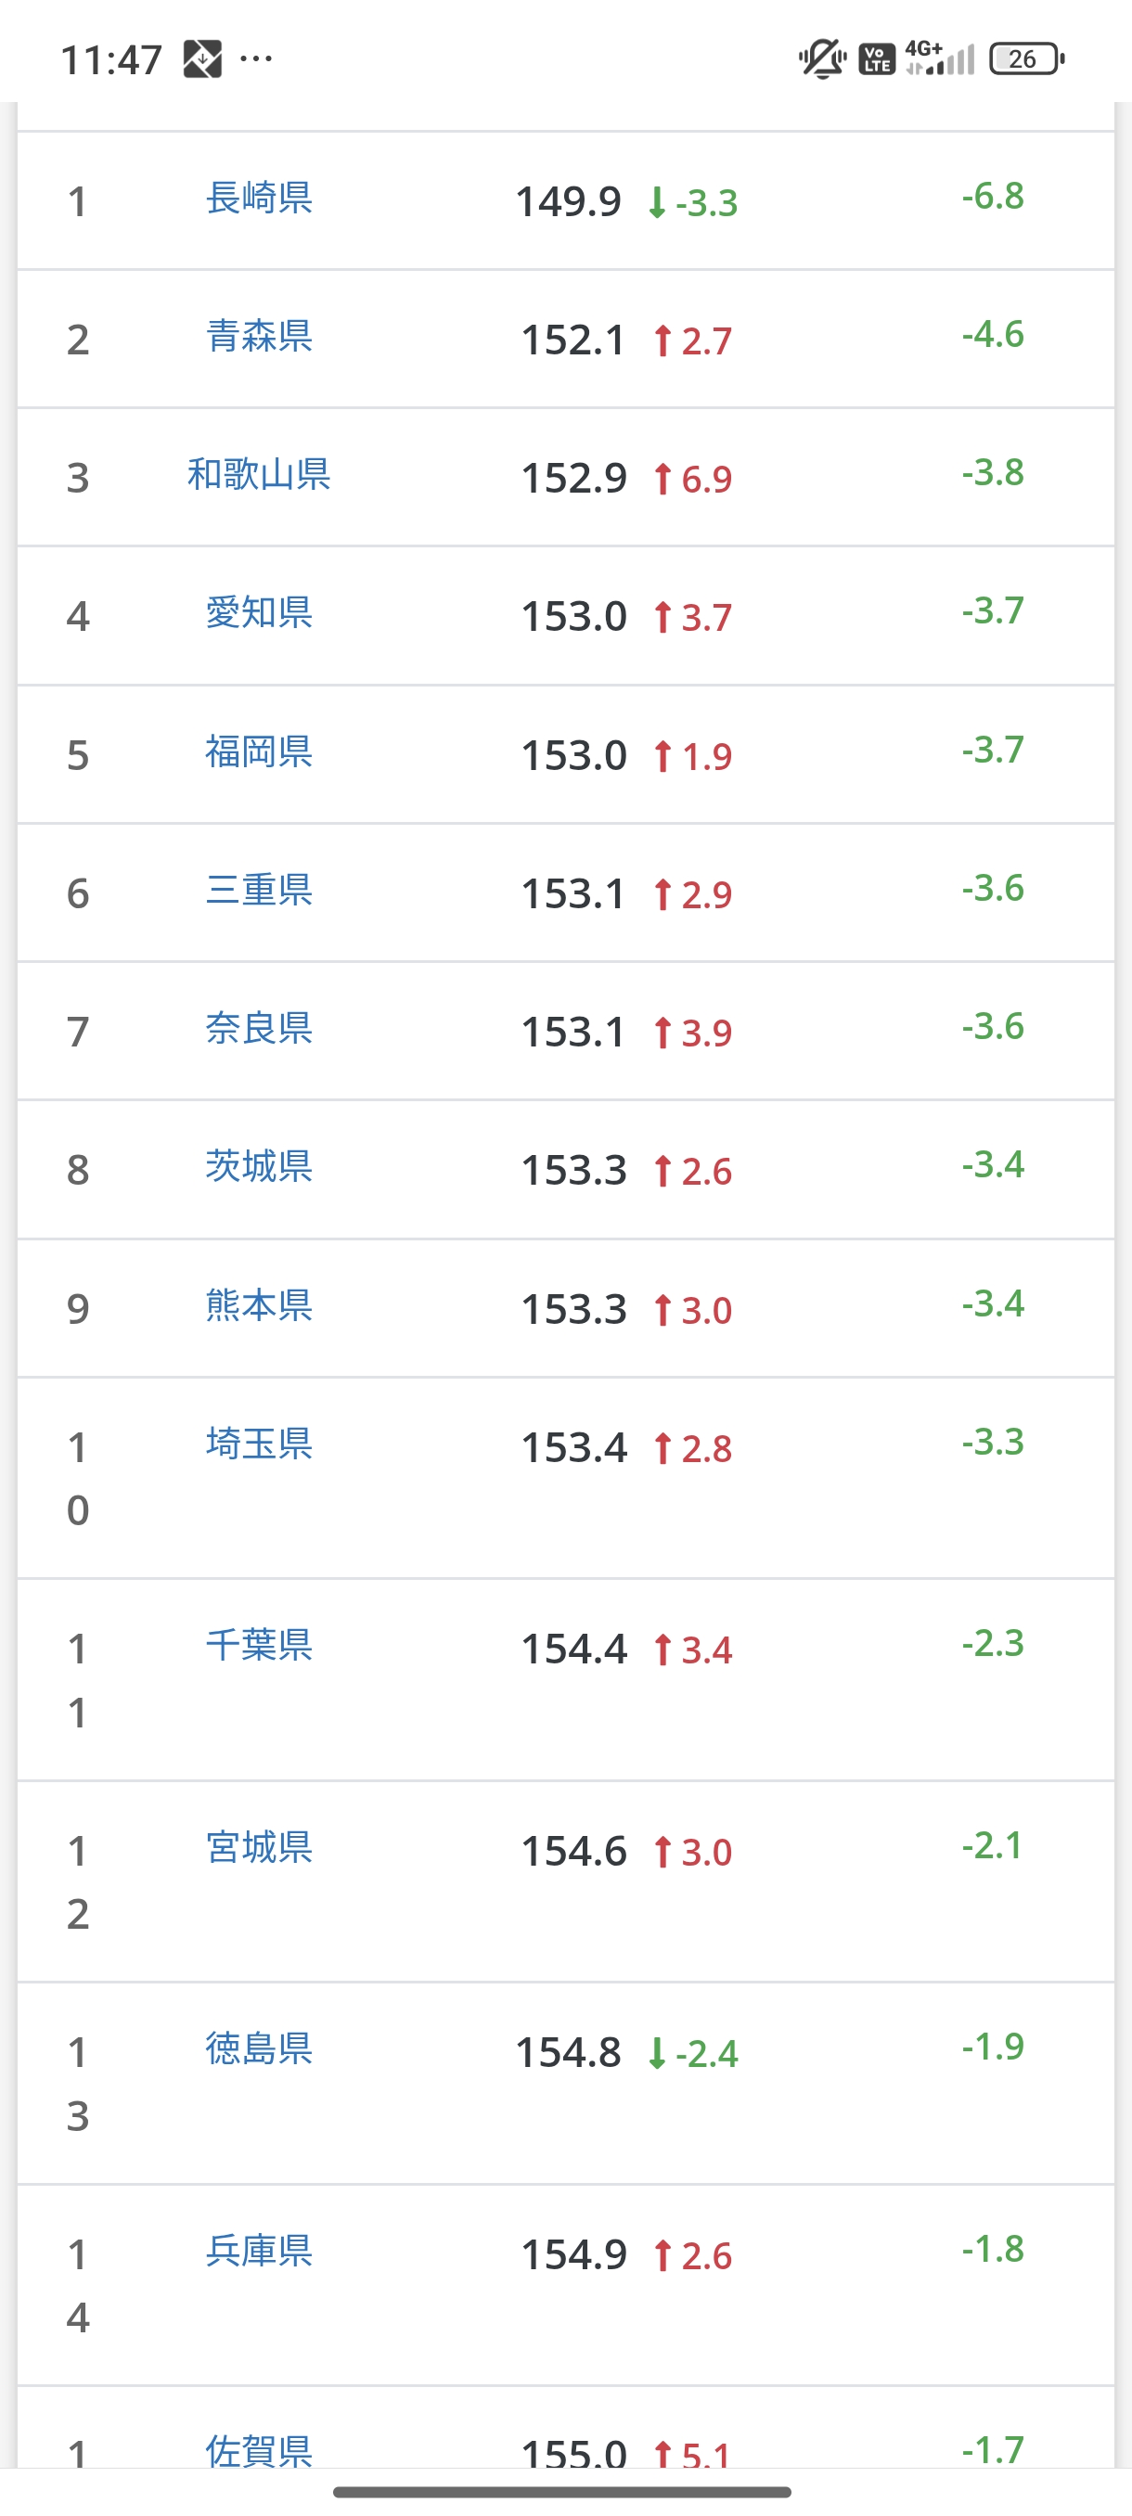This screenshot has height=2516, width=1132.
Task: Tap the red up arrow for 和歌山県
Action: click(x=663, y=480)
